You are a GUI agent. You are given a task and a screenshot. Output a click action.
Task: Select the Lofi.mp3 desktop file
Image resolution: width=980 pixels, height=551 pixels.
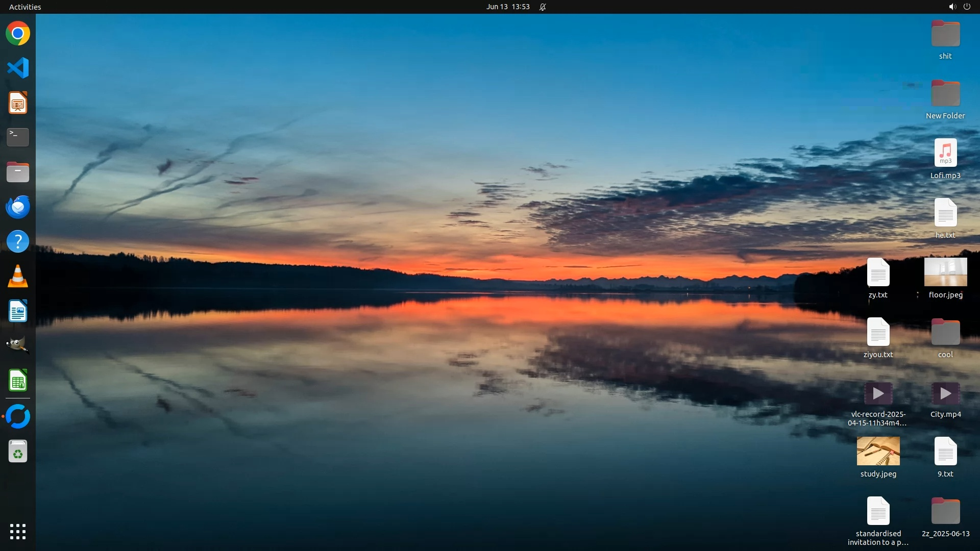[x=945, y=153]
